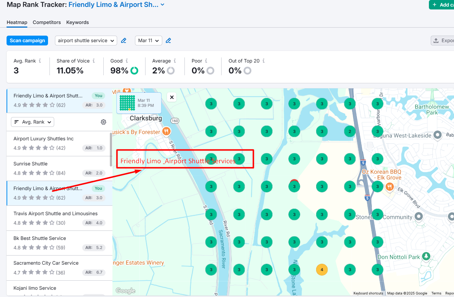Viewport: 454px width, 297px height.
Task: Click the pencil icon beside keyword dropdown
Action: pyautogui.click(x=124, y=41)
